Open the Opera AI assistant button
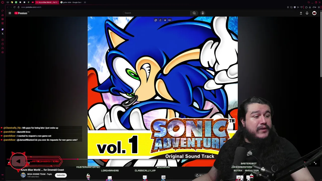The height and width of the screenshot is (181, 322). [314, 7]
